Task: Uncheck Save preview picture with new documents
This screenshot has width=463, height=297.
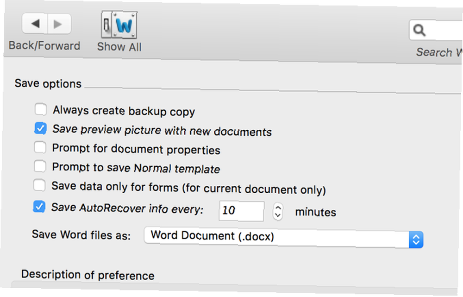Action: pos(40,128)
